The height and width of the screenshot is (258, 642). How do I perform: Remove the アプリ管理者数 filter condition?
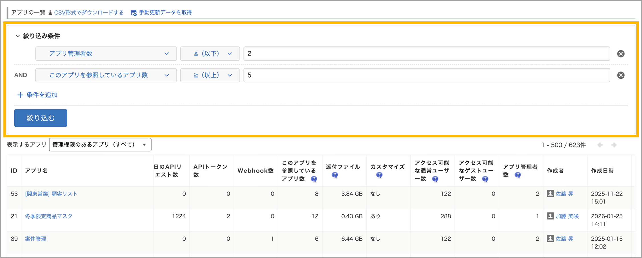621,54
